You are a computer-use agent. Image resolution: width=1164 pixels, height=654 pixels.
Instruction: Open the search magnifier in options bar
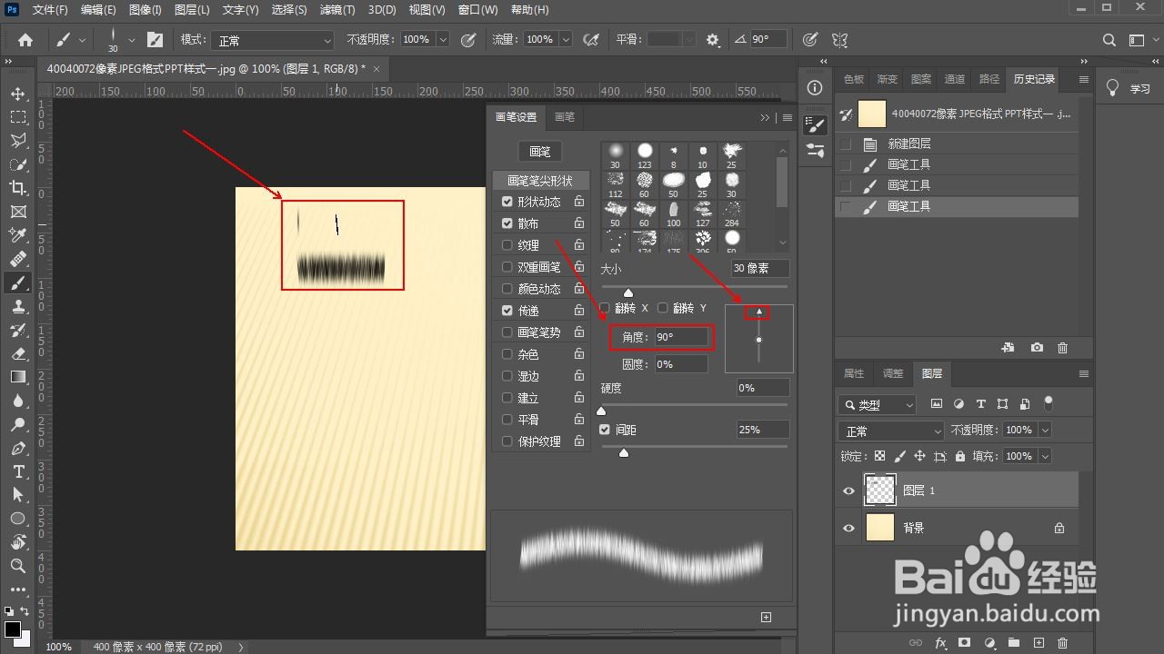point(1109,40)
